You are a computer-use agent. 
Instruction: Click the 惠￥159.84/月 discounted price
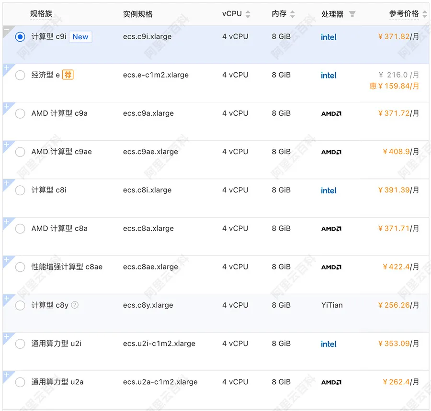pos(394,86)
